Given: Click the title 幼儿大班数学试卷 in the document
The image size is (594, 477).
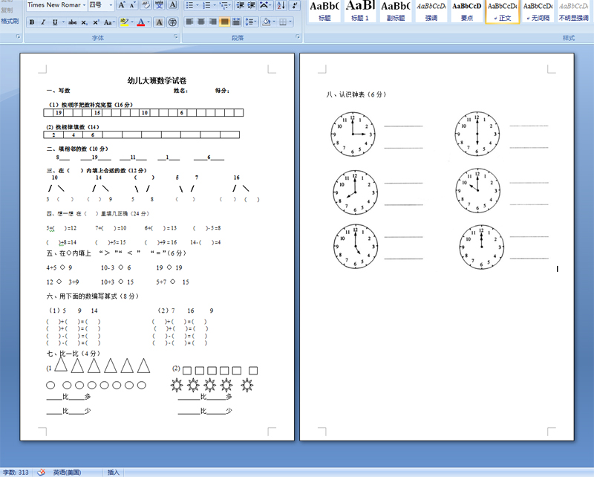Looking at the screenshot, I should 157,80.
